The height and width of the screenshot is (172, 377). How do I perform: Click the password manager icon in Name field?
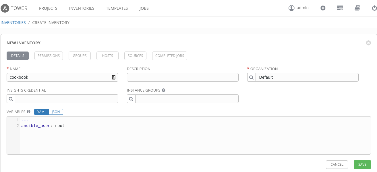[114, 77]
